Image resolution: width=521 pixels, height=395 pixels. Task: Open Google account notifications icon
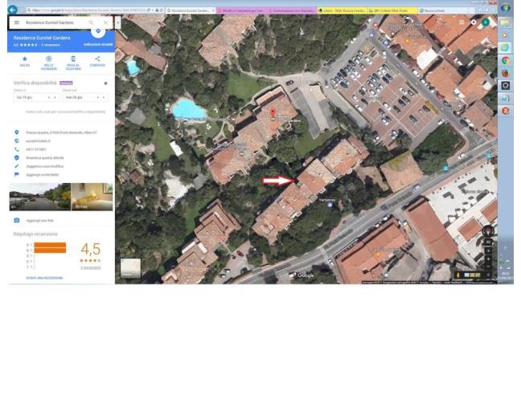click(474, 22)
